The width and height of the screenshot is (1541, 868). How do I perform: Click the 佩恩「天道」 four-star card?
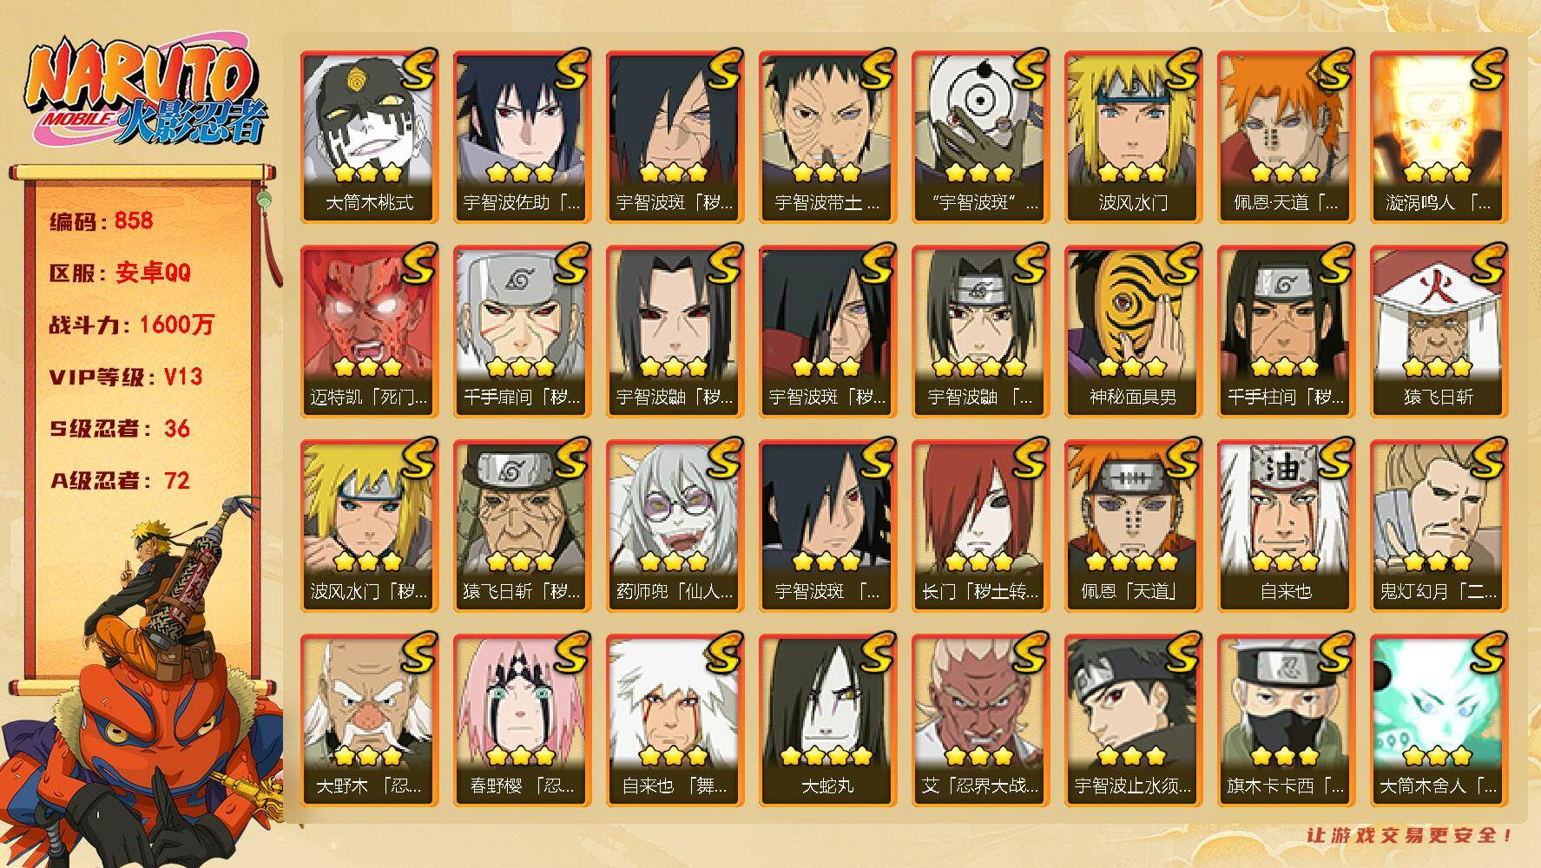pyautogui.click(x=1133, y=525)
